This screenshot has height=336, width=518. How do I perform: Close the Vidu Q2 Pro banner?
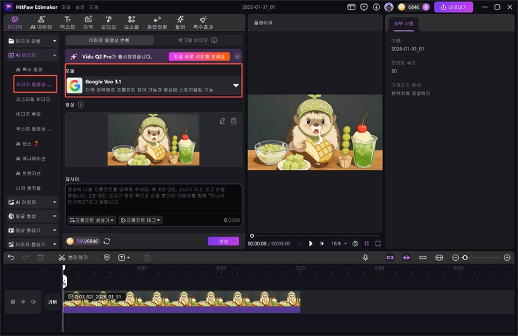237,56
